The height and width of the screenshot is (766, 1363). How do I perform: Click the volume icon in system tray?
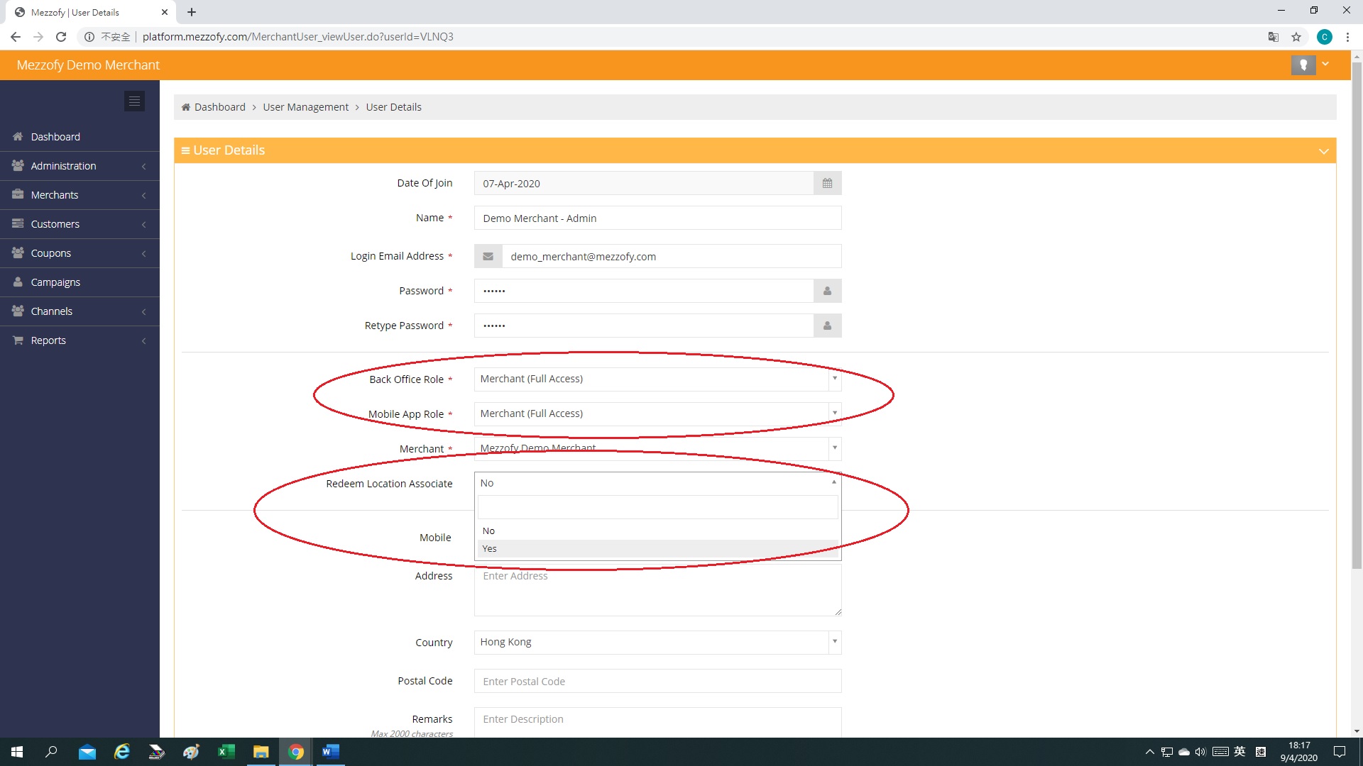(x=1200, y=752)
